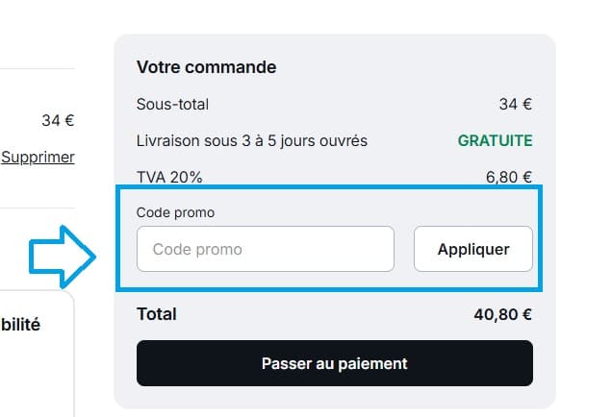Click the 40,80 € total amount
Image resolution: width=612 pixels, height=417 pixels.
tap(502, 314)
